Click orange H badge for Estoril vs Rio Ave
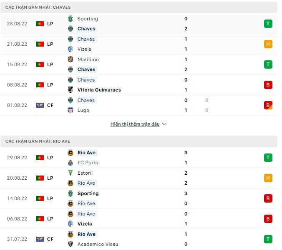282x250 pixels. pos(268,178)
